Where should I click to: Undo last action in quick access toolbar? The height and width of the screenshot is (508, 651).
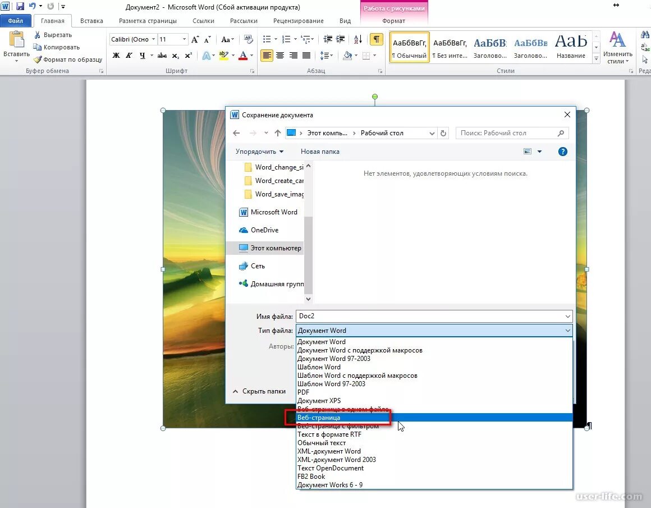[x=32, y=6]
